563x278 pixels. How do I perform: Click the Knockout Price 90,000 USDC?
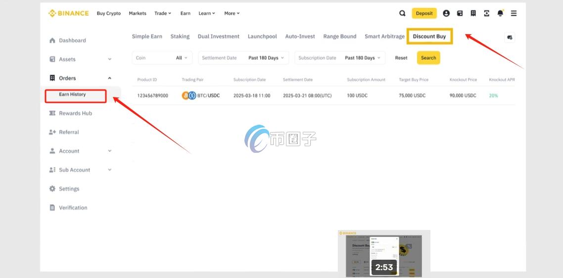[x=463, y=95]
